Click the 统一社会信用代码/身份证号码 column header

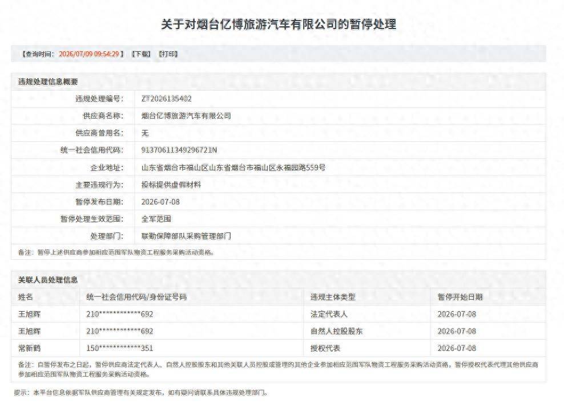point(136,297)
